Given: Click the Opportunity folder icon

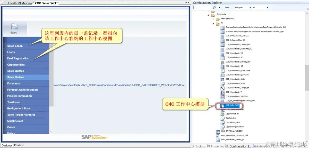Looking at the screenshot, I should 213,15.
